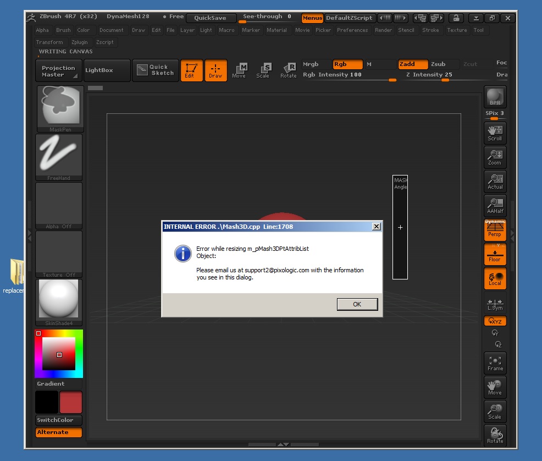This screenshot has width=542, height=461.
Task: Open the FreeHand stroke selector
Action: tap(59, 157)
